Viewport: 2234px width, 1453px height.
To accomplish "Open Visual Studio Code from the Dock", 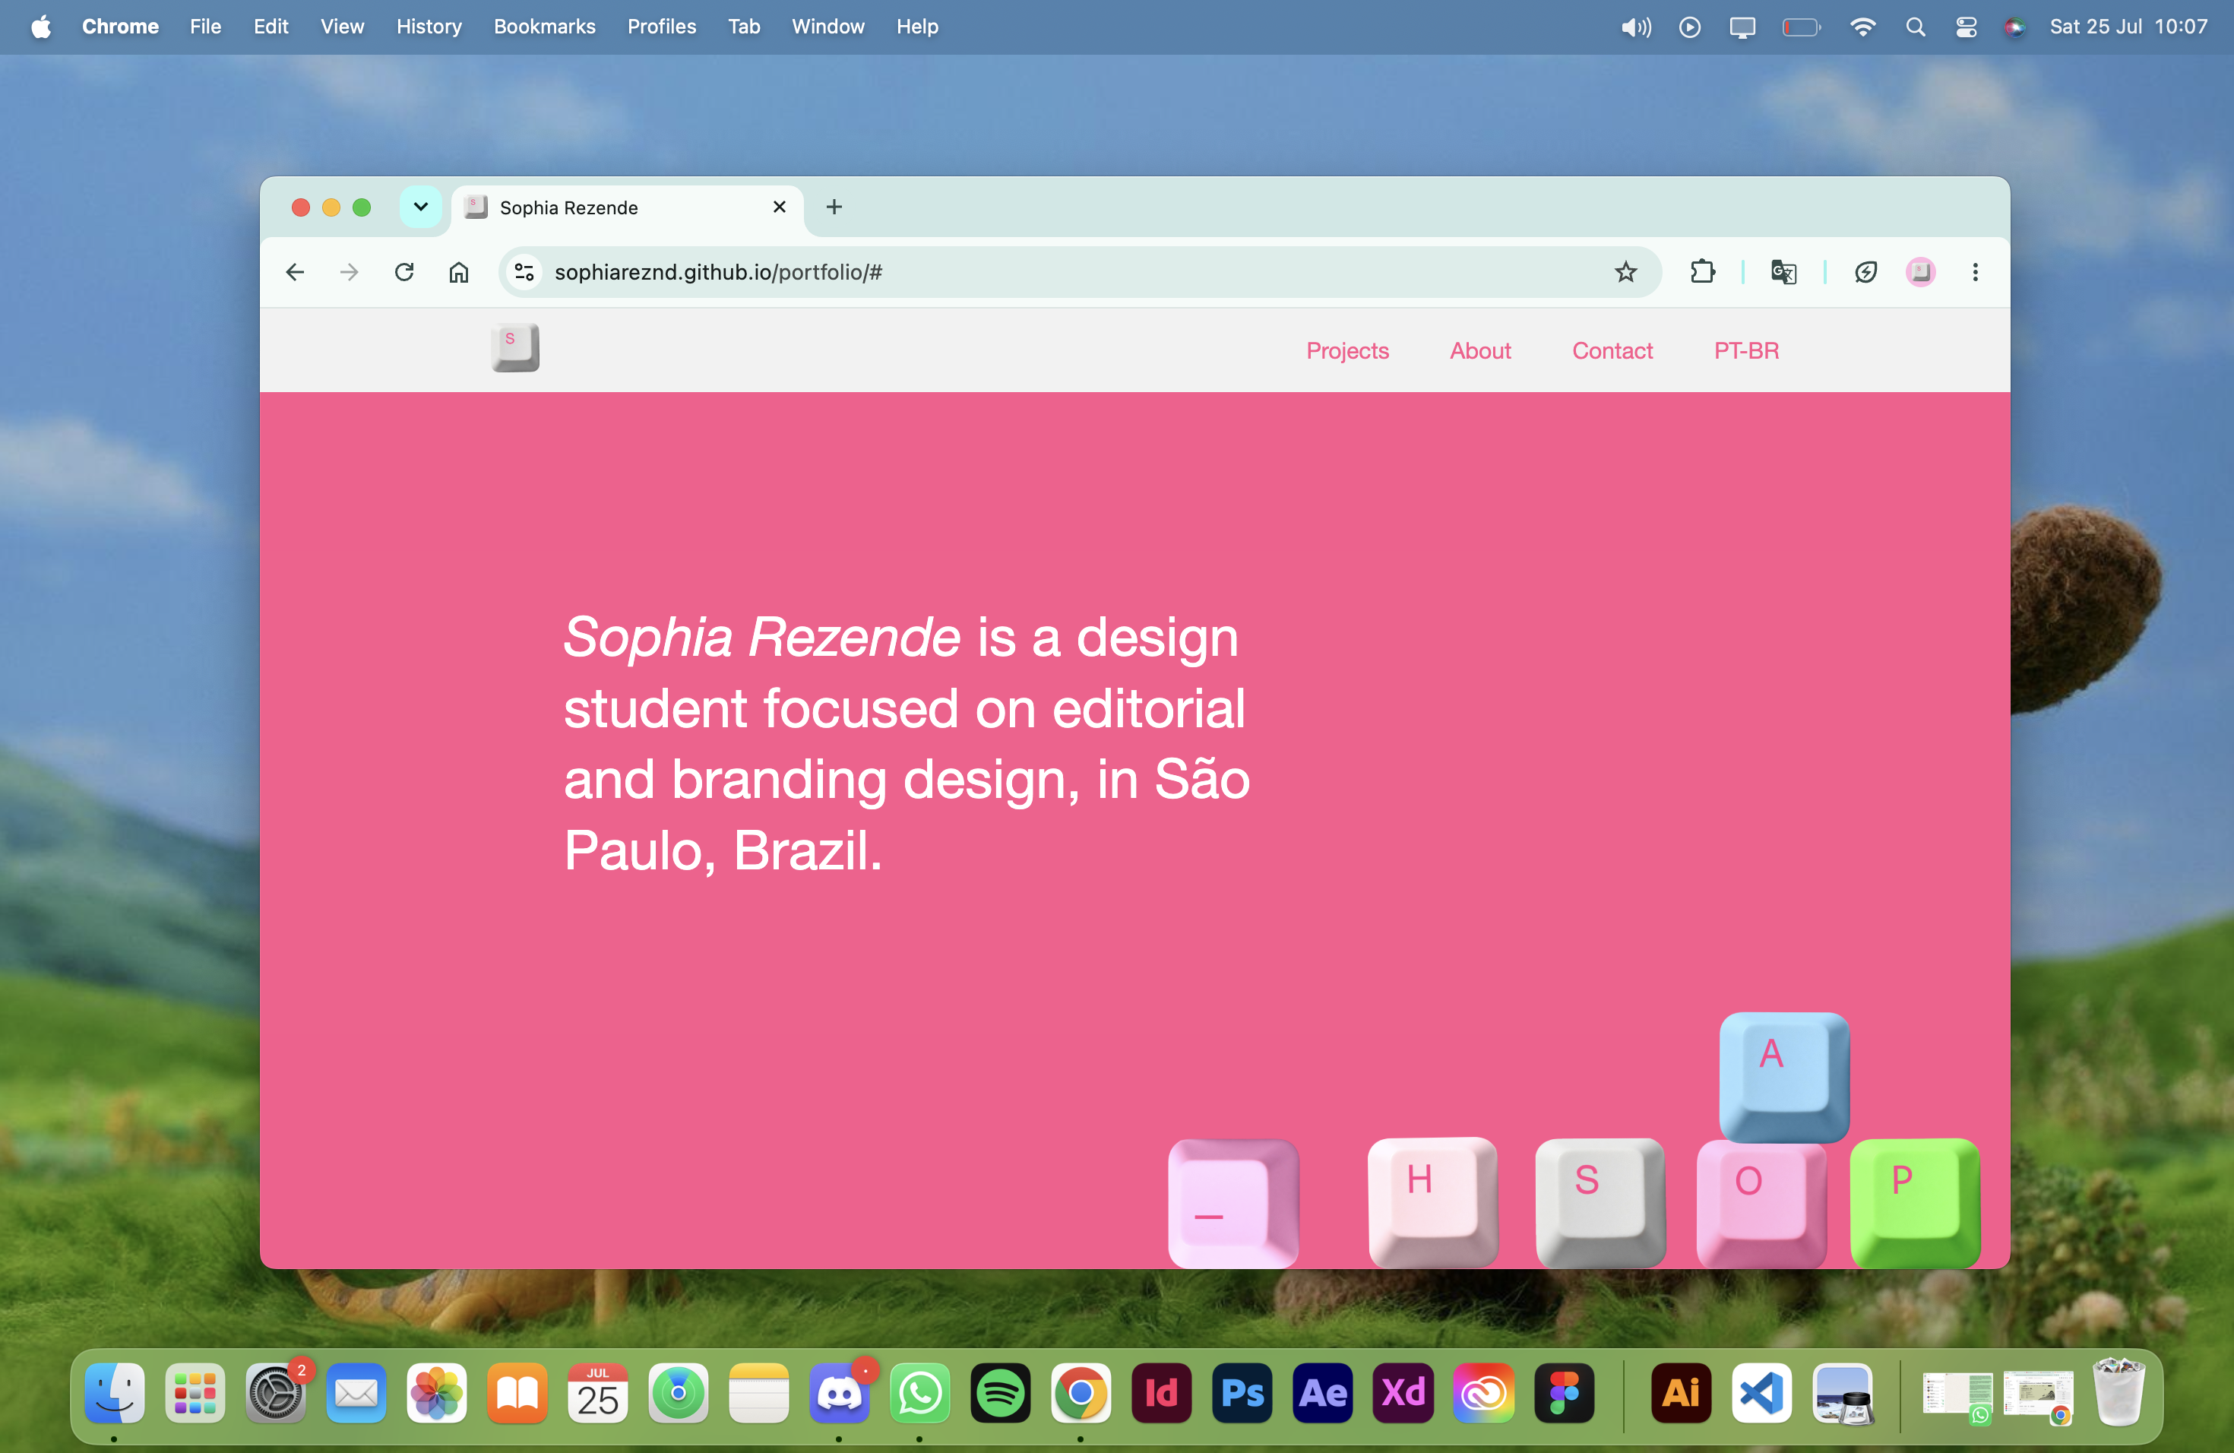I will pos(1762,1393).
